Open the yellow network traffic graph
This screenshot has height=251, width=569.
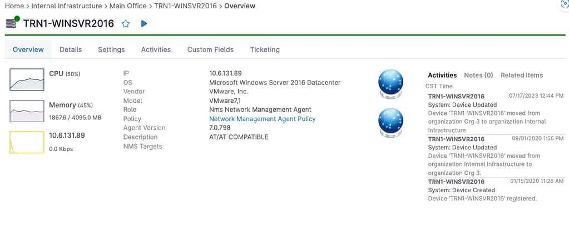pos(27,142)
